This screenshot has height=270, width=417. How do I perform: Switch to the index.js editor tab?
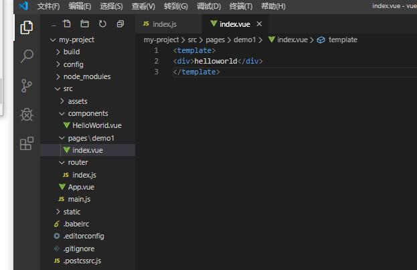point(169,24)
